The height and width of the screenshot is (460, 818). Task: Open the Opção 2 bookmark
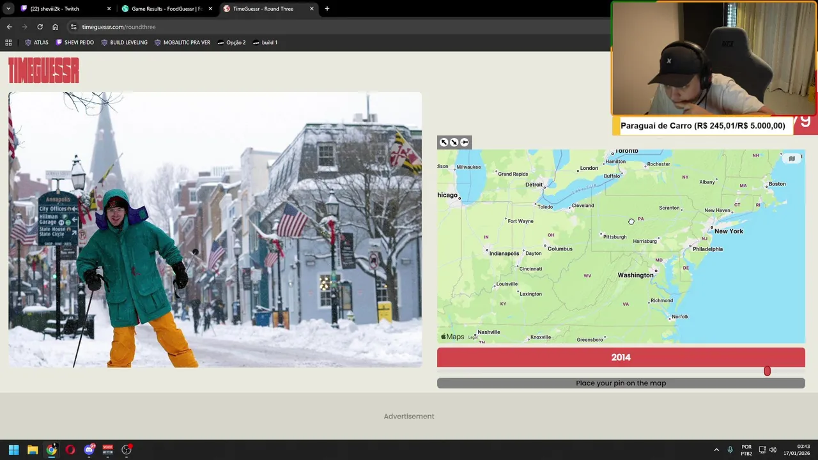click(231, 43)
